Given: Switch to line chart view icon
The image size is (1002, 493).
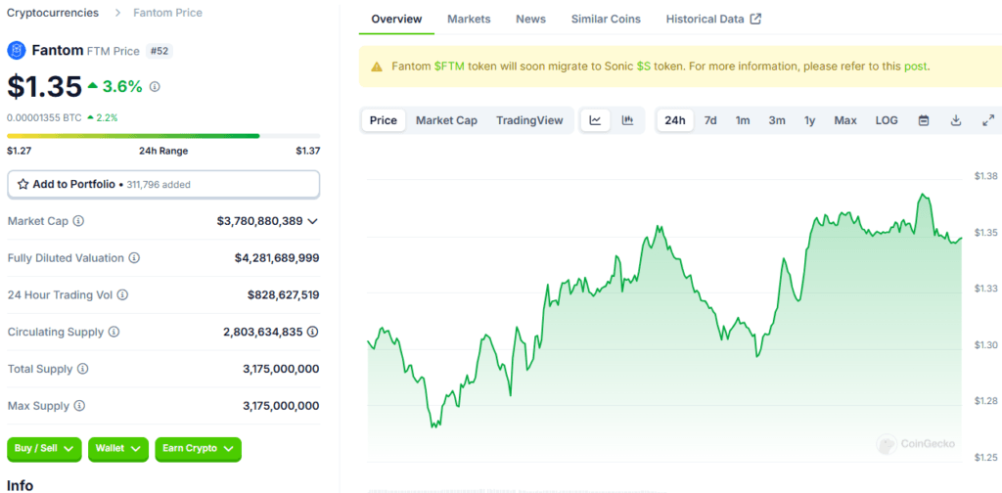Looking at the screenshot, I should click(595, 120).
